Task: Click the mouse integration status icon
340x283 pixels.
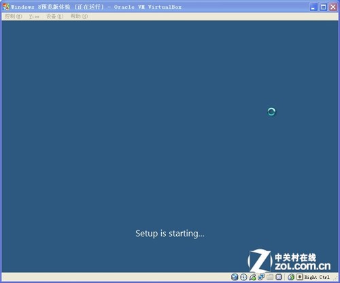Action: point(291,277)
